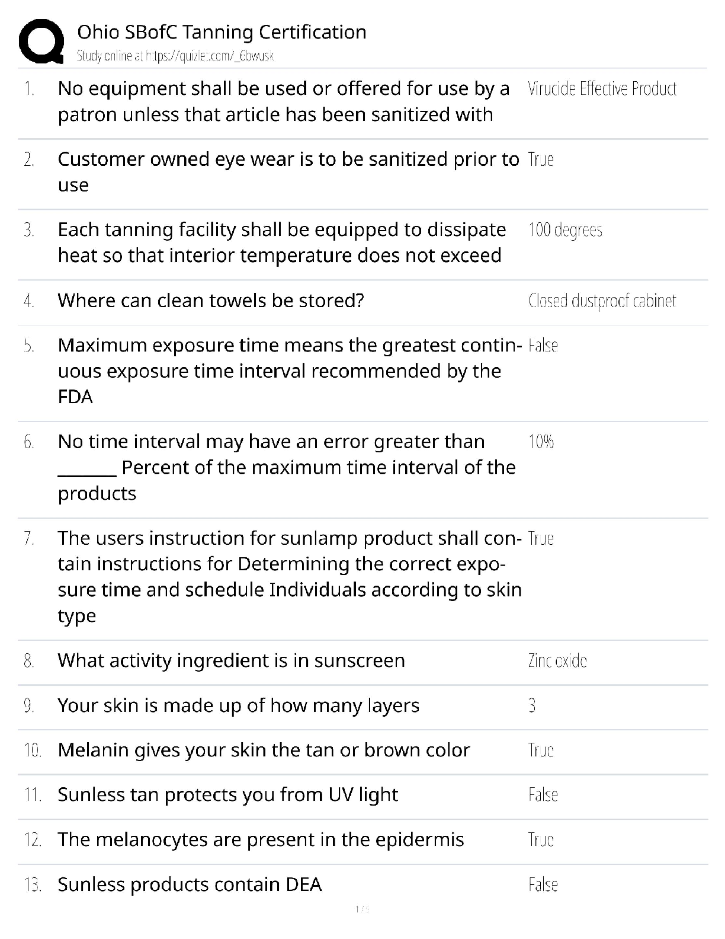This screenshot has width=725, height=939.
Task: Click the 'Zinc oxide' answer
Action: (x=557, y=660)
